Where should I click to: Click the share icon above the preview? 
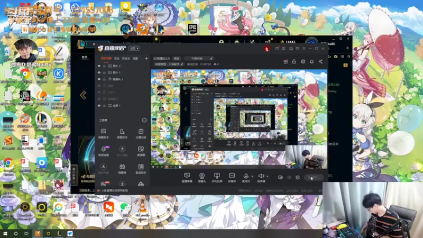point(320,61)
